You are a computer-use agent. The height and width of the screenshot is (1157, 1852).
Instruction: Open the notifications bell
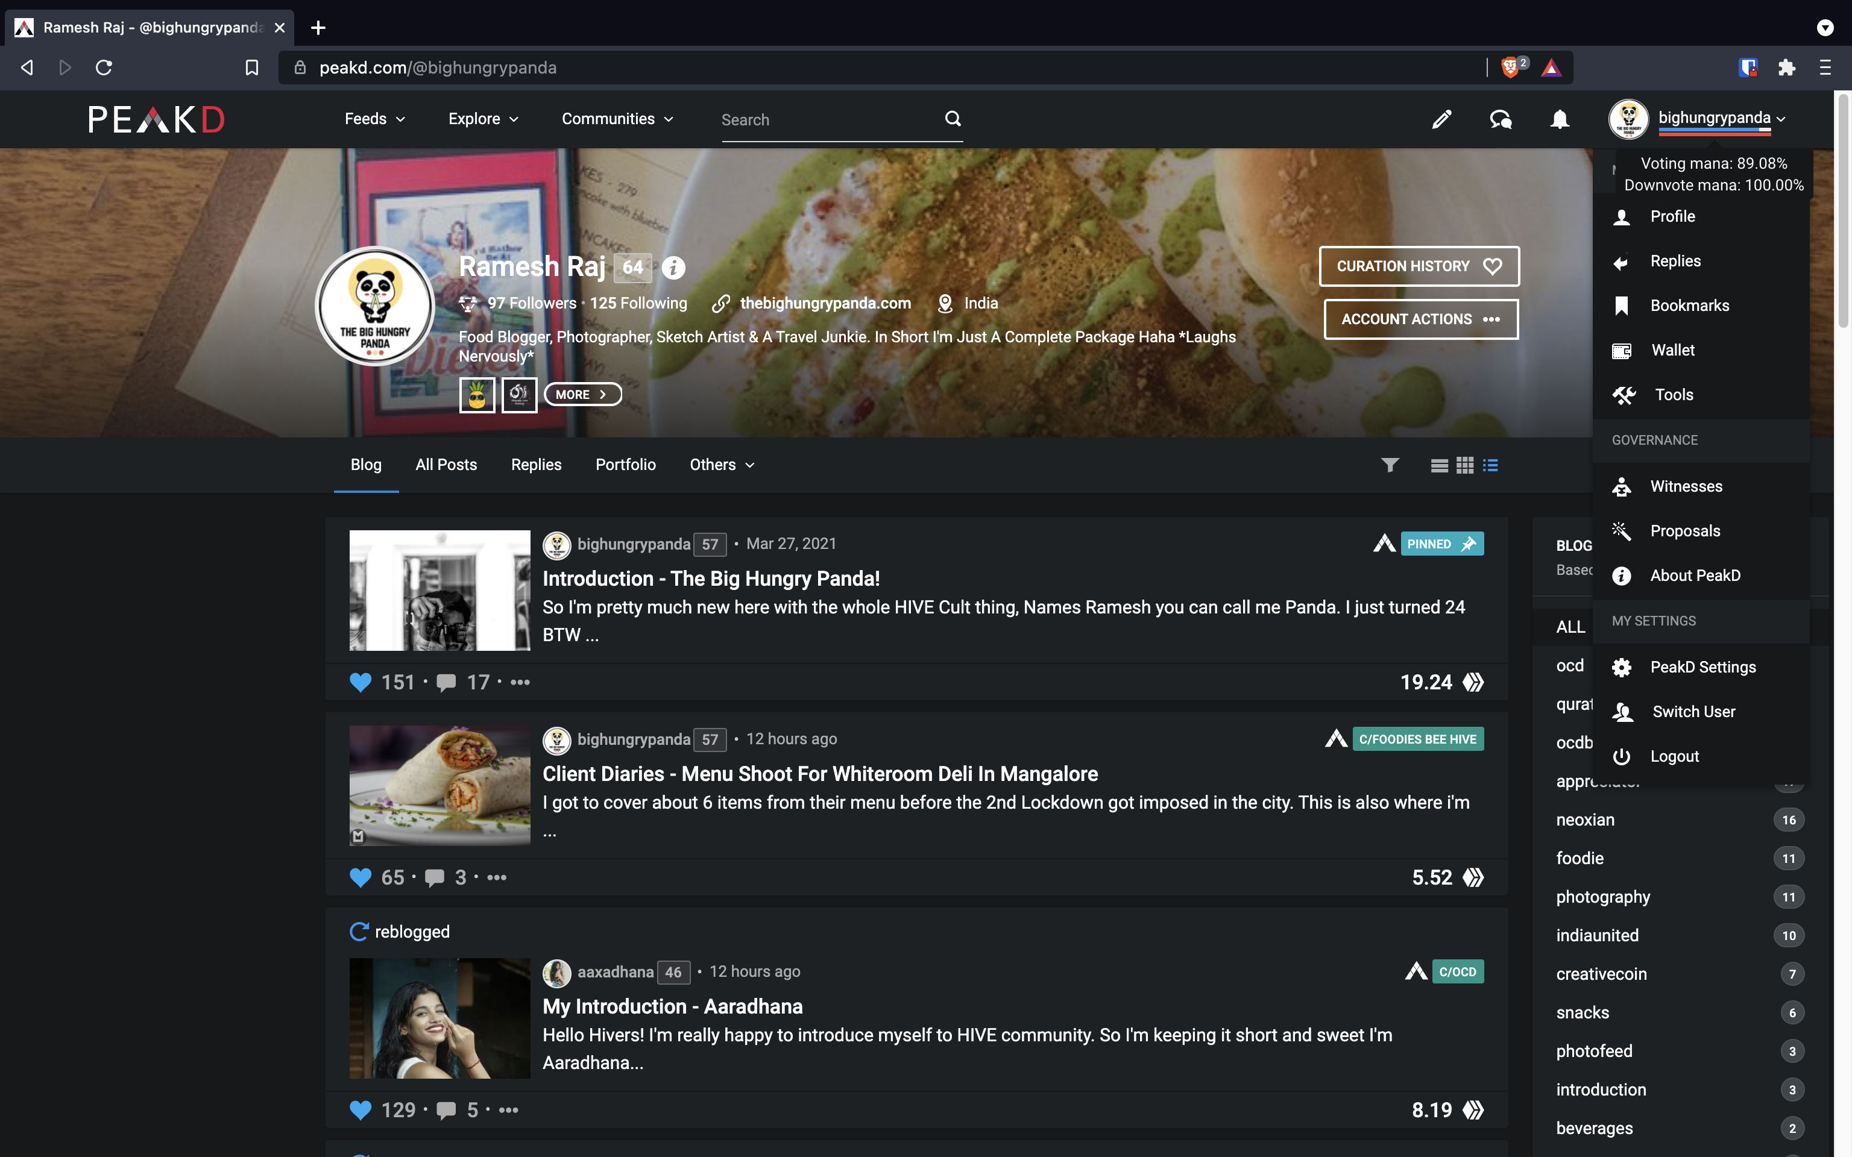[x=1560, y=119]
